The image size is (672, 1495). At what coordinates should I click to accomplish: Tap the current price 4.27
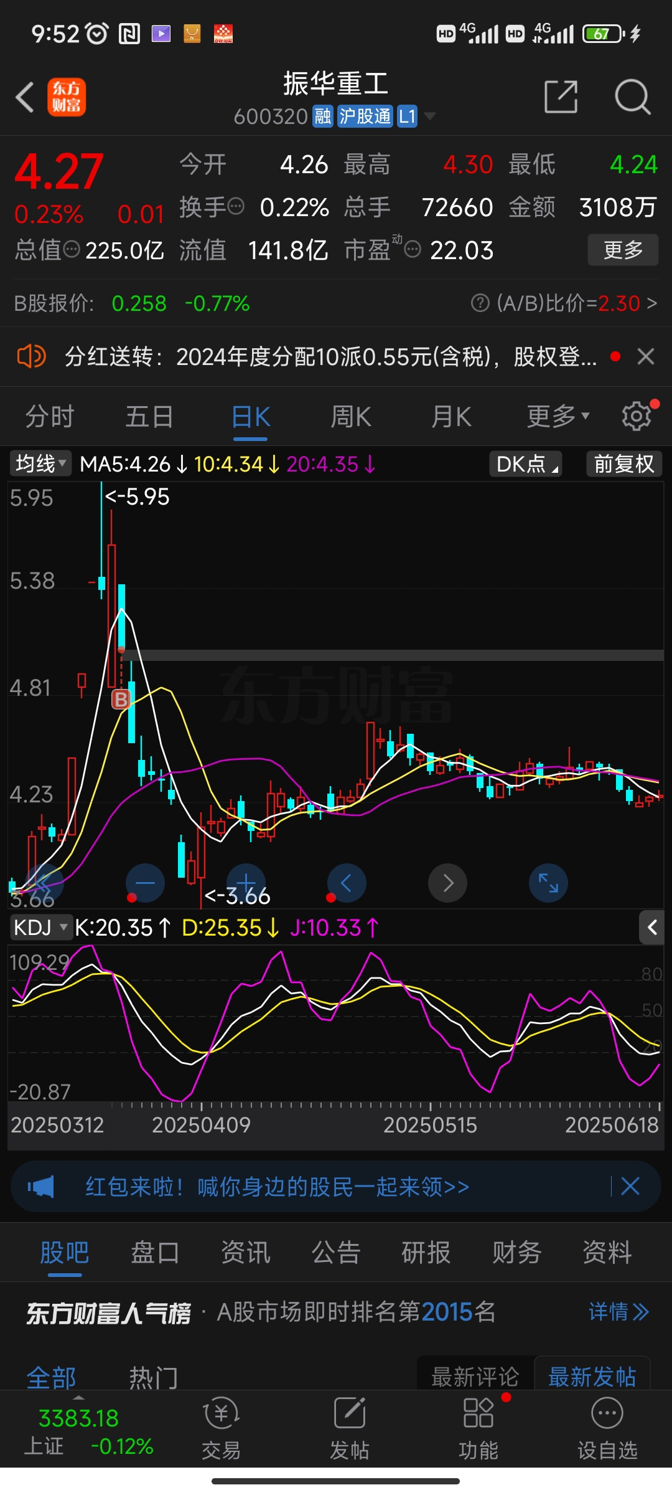click(x=59, y=171)
